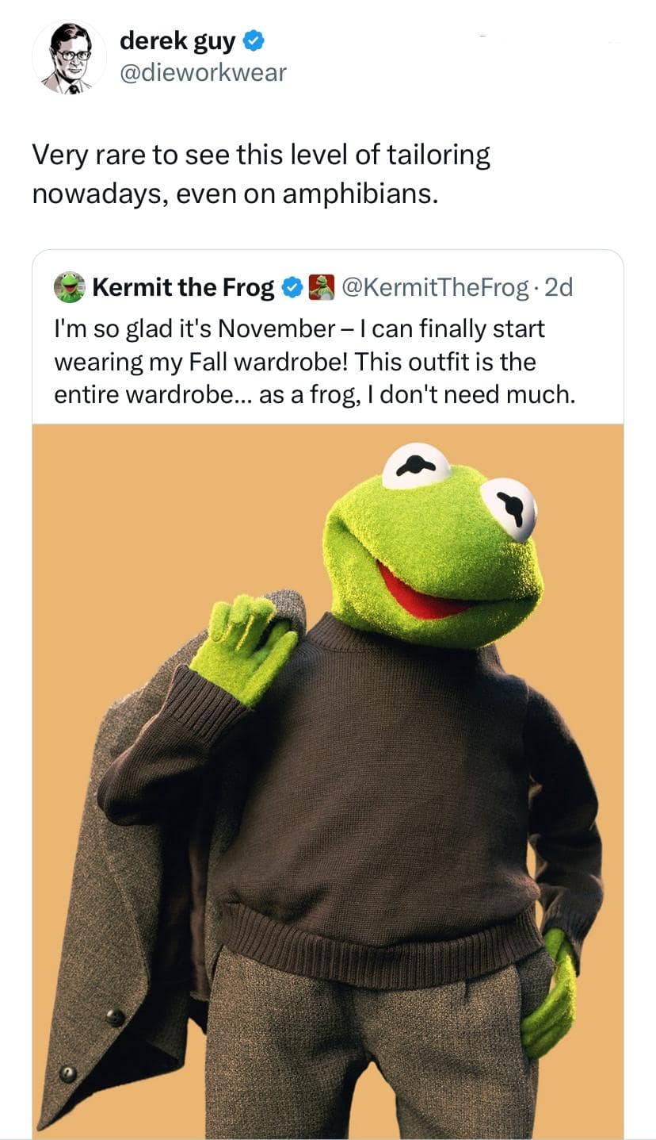Click the 2d timestamp on quoted tweet
656x1140 pixels.
point(559,287)
